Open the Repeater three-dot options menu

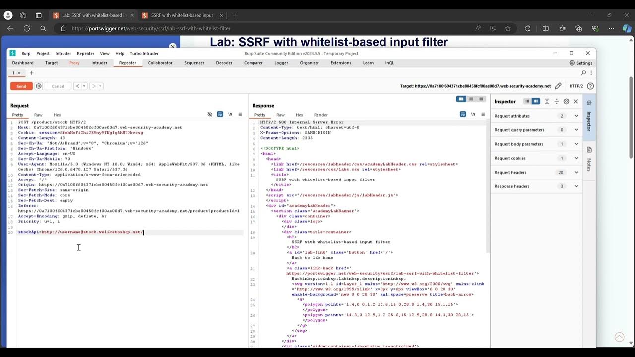591,73
